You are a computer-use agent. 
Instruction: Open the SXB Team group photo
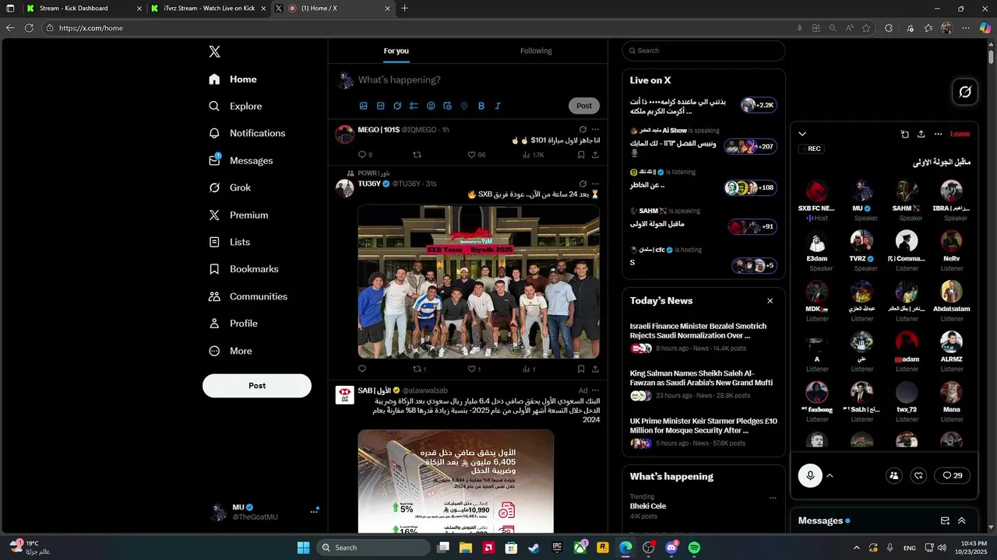478,281
